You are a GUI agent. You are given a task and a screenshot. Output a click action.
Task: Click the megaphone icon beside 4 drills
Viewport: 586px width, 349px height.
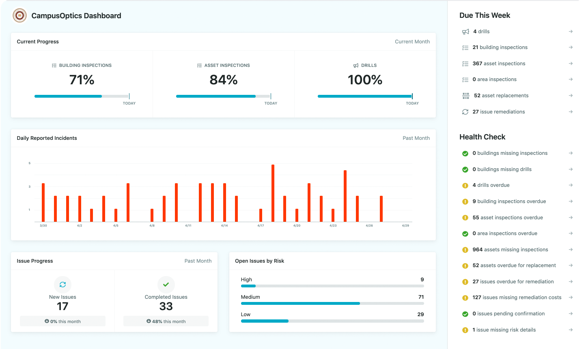[x=465, y=32]
